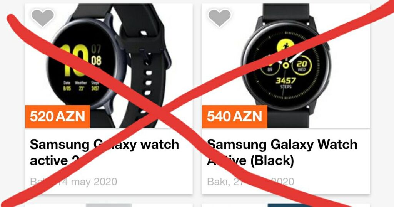Open the partially visible listing card at bottom left
Image resolution: width=394 pixels, height=207 pixels.
point(109,205)
